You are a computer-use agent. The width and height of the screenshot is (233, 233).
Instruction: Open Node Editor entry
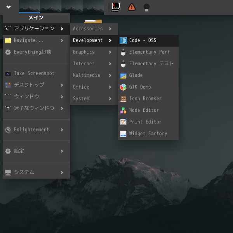click(148, 110)
